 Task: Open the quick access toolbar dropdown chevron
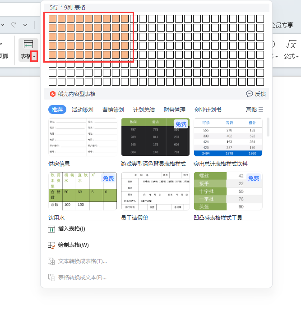25,25
